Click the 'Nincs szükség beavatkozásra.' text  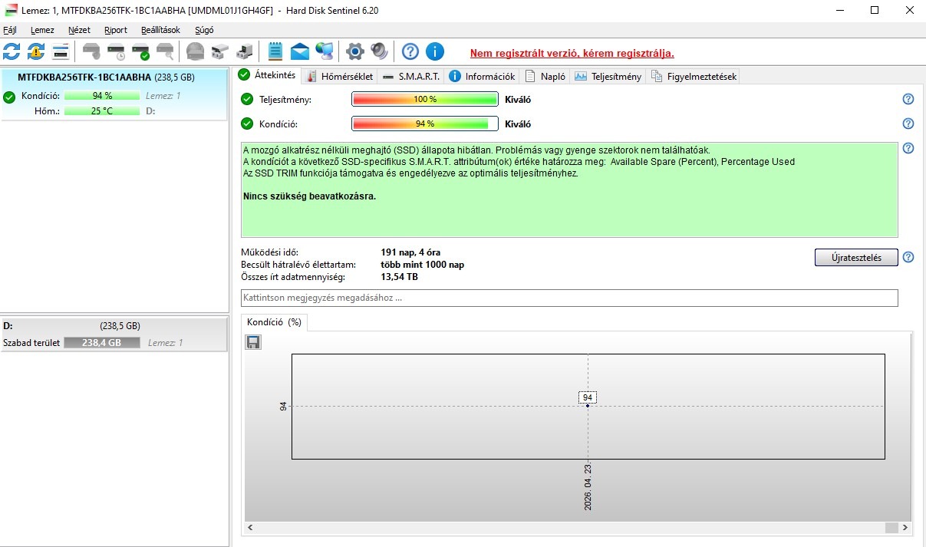(309, 196)
